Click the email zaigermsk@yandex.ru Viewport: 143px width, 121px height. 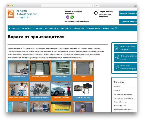(80, 21)
